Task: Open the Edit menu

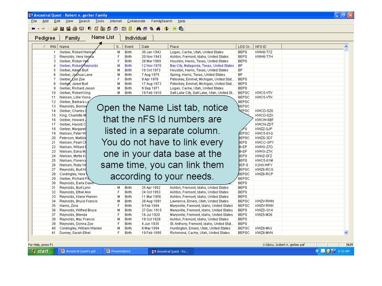Action: pyautogui.click(x=57, y=21)
